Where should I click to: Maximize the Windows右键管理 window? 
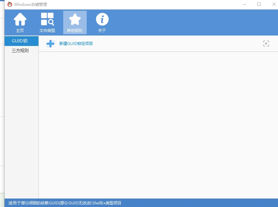(259, 5)
